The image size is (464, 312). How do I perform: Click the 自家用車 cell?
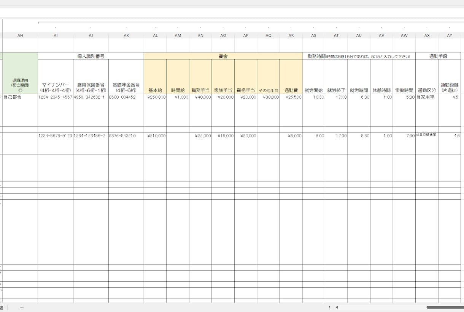pos(427,110)
